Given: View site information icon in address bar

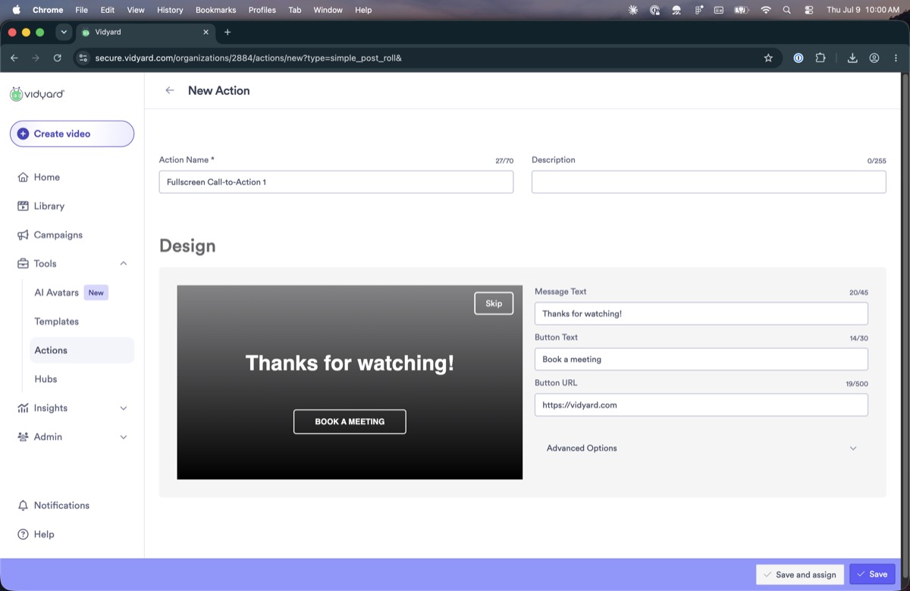Looking at the screenshot, I should point(83,58).
